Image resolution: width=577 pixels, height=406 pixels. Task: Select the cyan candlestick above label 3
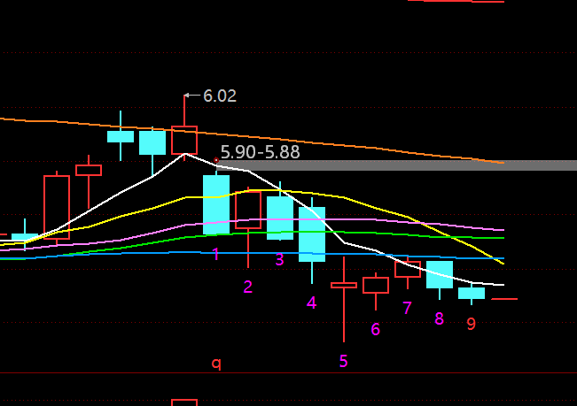pyautogui.click(x=280, y=218)
